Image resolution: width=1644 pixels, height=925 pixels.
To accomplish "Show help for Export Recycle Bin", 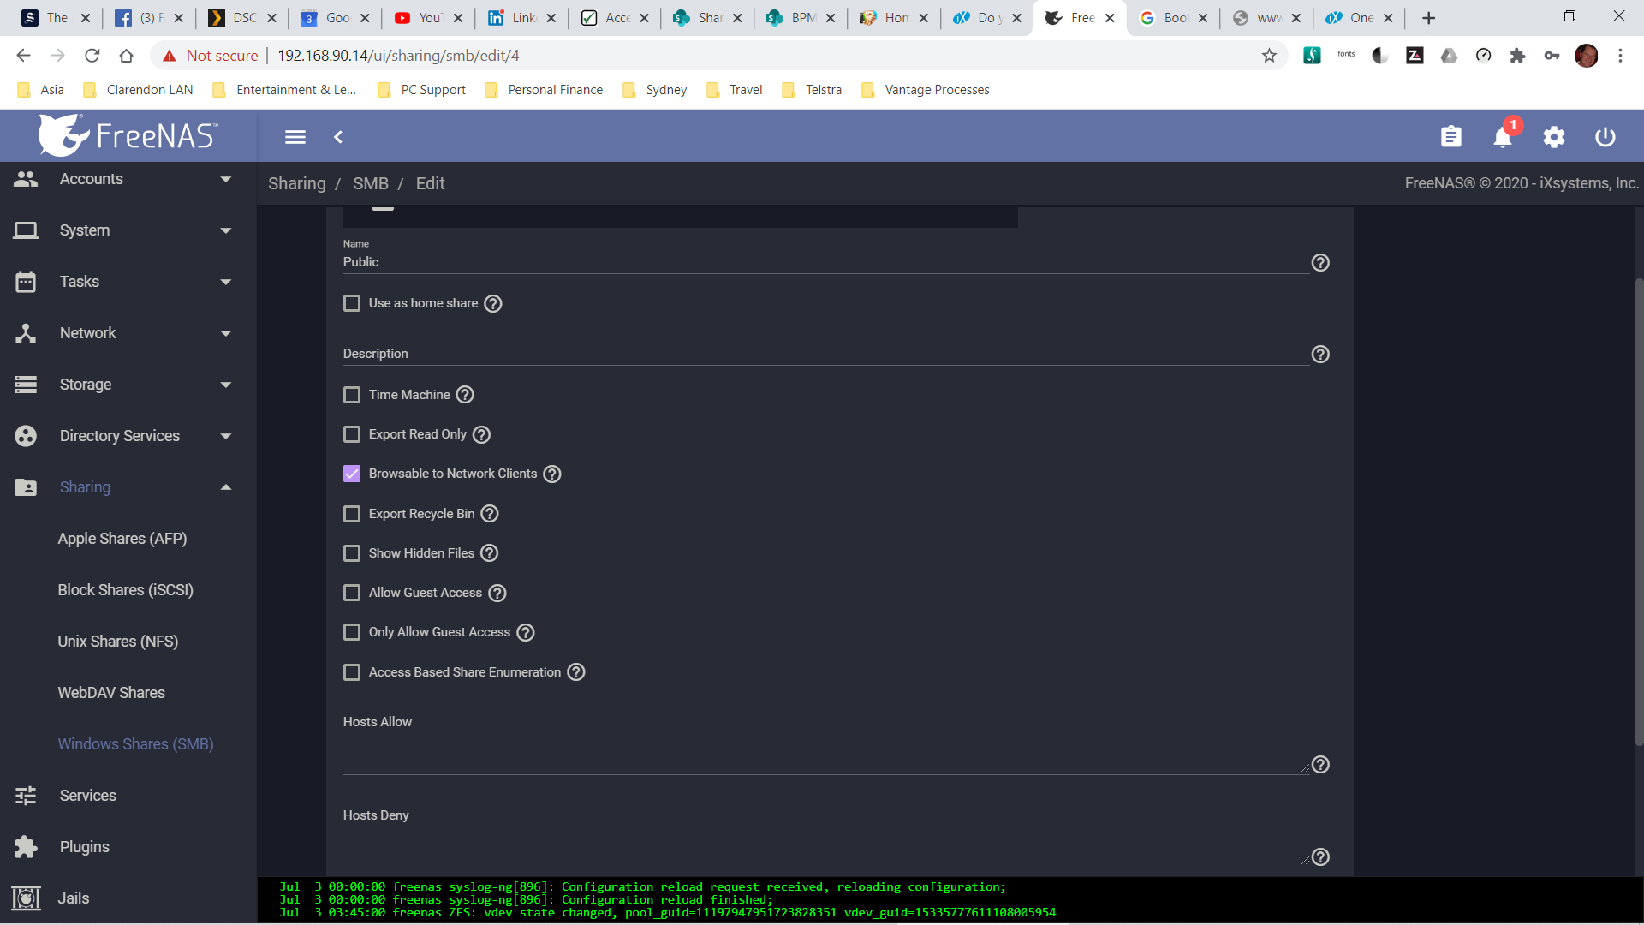I will click(x=490, y=514).
